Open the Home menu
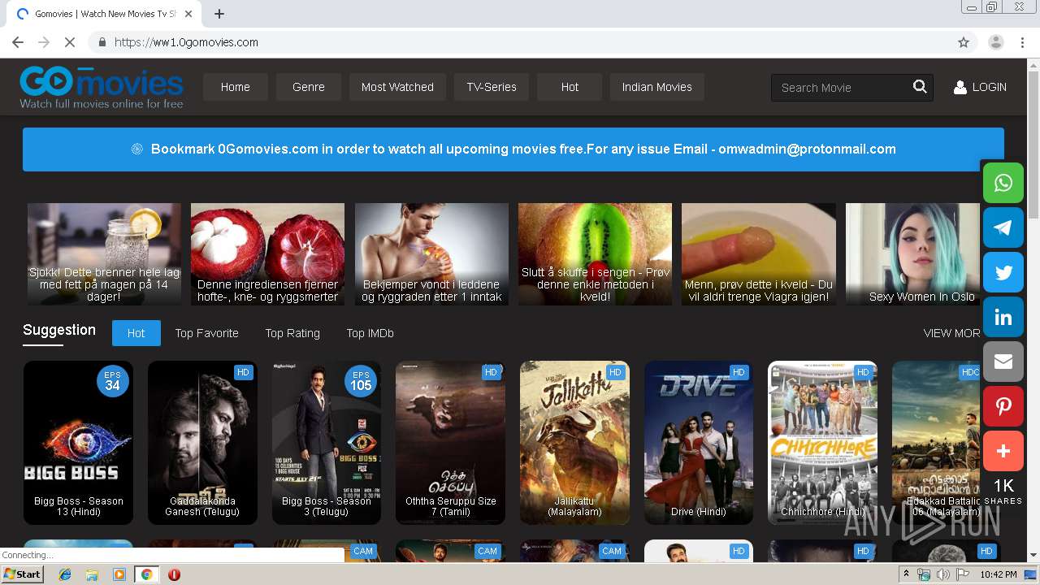The image size is (1040, 585). [236, 87]
